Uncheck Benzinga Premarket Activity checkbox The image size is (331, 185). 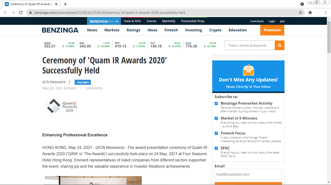point(216,104)
